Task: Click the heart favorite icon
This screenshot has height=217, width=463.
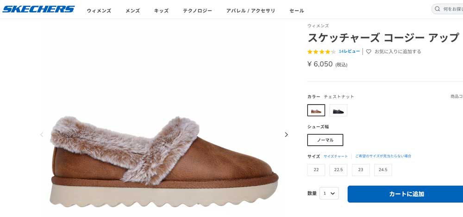Action: pyautogui.click(x=369, y=52)
